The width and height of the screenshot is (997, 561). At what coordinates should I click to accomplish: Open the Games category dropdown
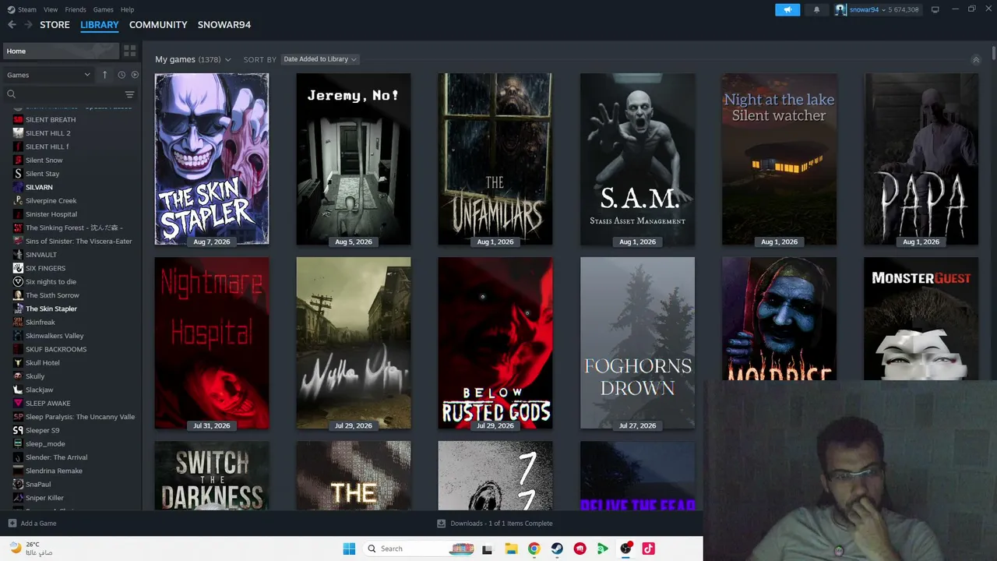pyautogui.click(x=48, y=75)
